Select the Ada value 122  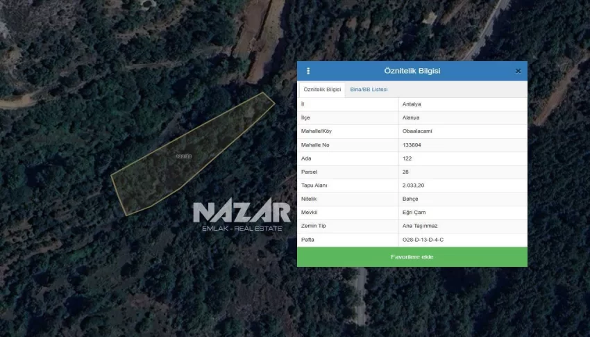pyautogui.click(x=407, y=158)
